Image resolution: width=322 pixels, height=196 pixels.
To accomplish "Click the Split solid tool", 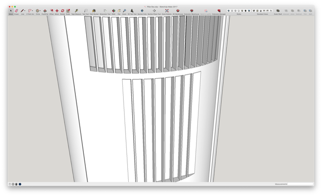I will click(311, 11).
